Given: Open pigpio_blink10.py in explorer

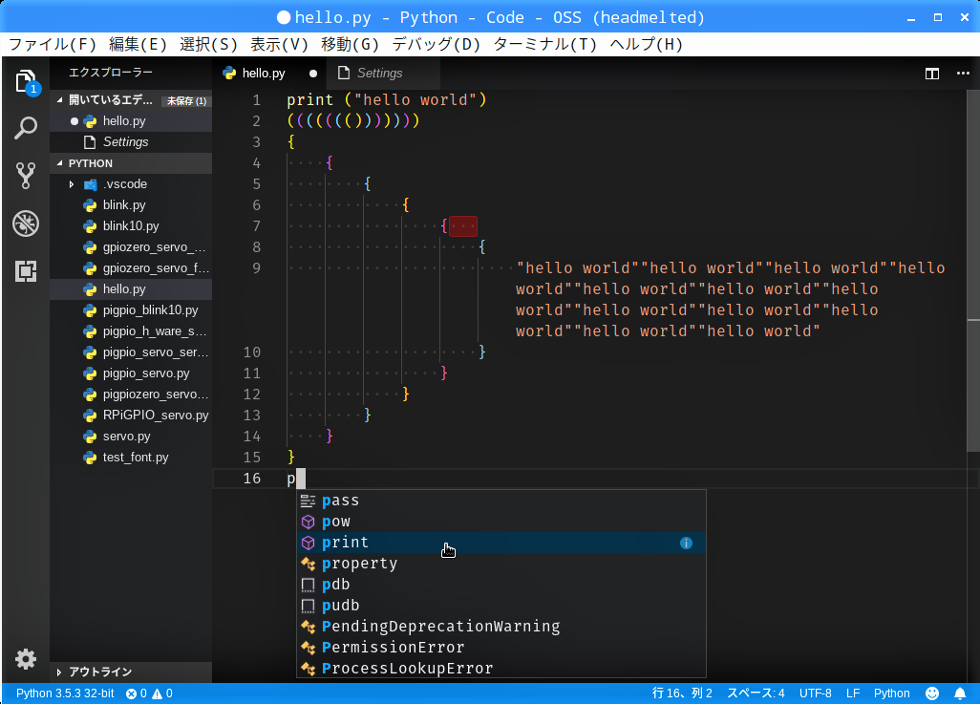Looking at the screenshot, I should coord(131,310).
